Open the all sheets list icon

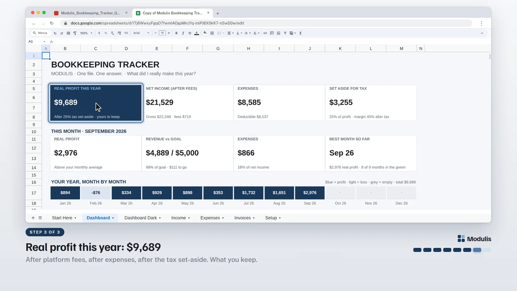tap(40, 218)
